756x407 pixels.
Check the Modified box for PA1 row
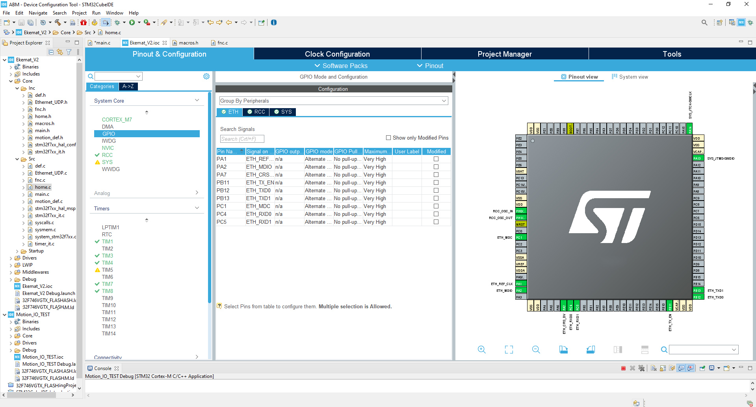tap(436, 159)
